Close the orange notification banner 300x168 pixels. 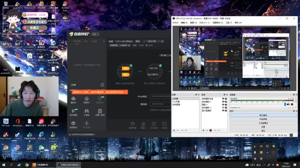point(126,92)
